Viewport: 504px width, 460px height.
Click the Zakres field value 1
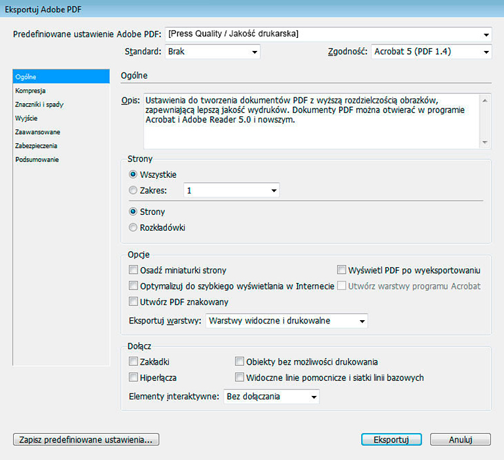pyautogui.click(x=189, y=191)
